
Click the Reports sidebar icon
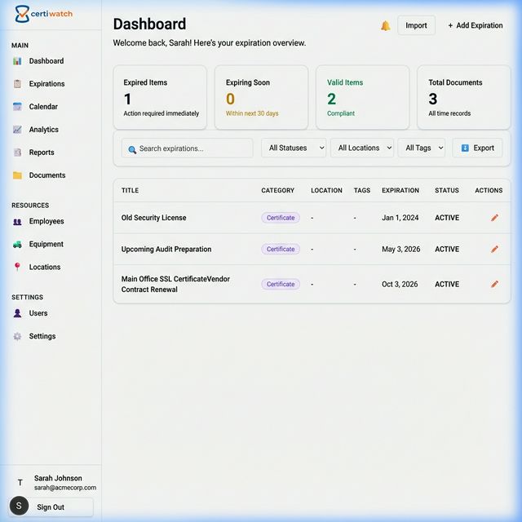17,153
